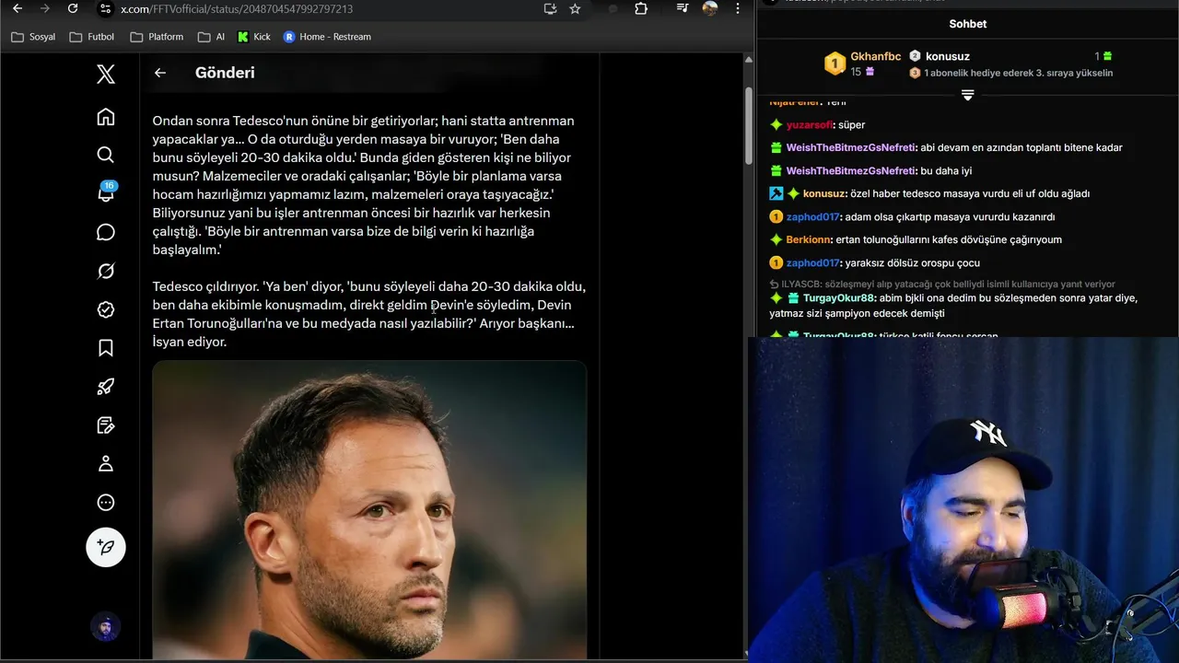Click the white compose post button
Screen dimensions: 1179x663
tap(106, 547)
